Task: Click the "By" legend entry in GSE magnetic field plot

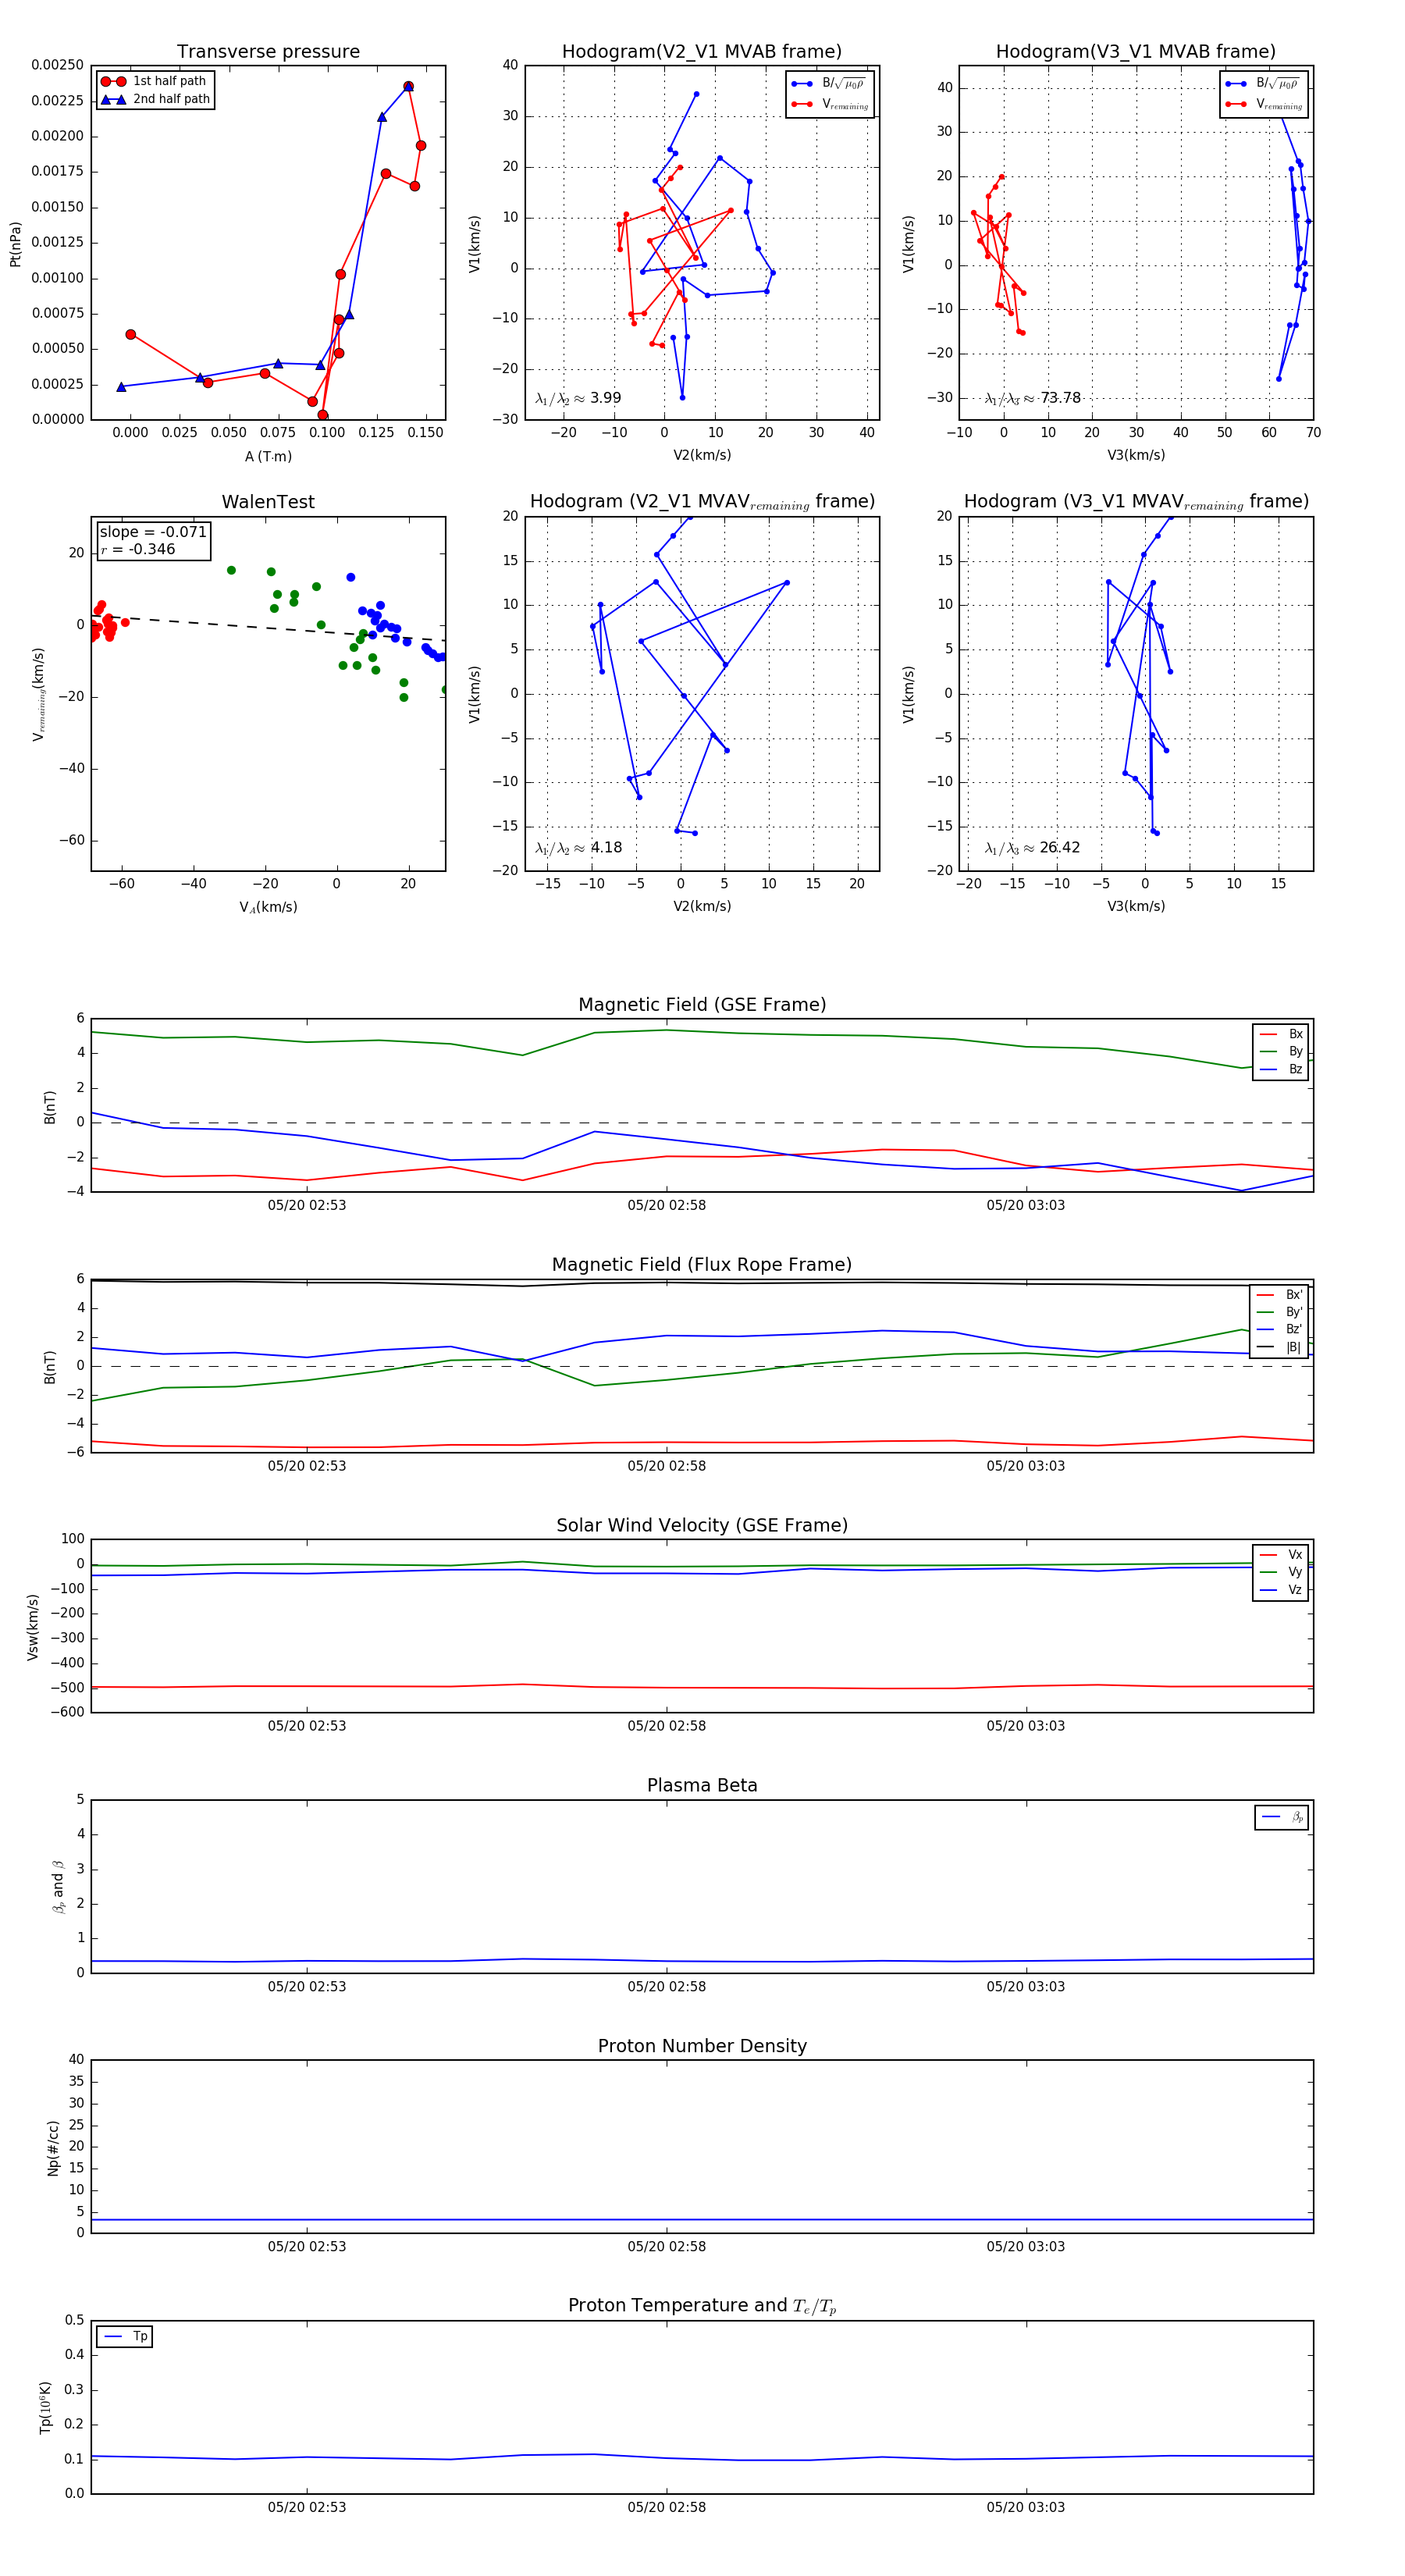Action: 1281,1051
